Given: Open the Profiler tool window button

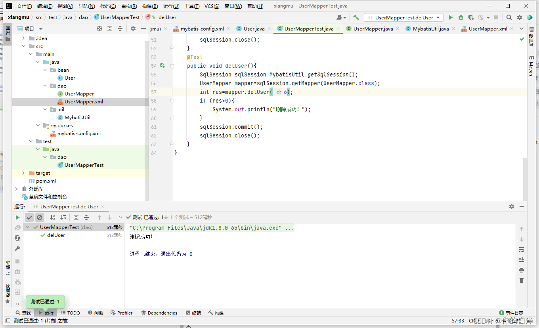Looking at the screenshot, I should pyautogui.click(x=122, y=313).
